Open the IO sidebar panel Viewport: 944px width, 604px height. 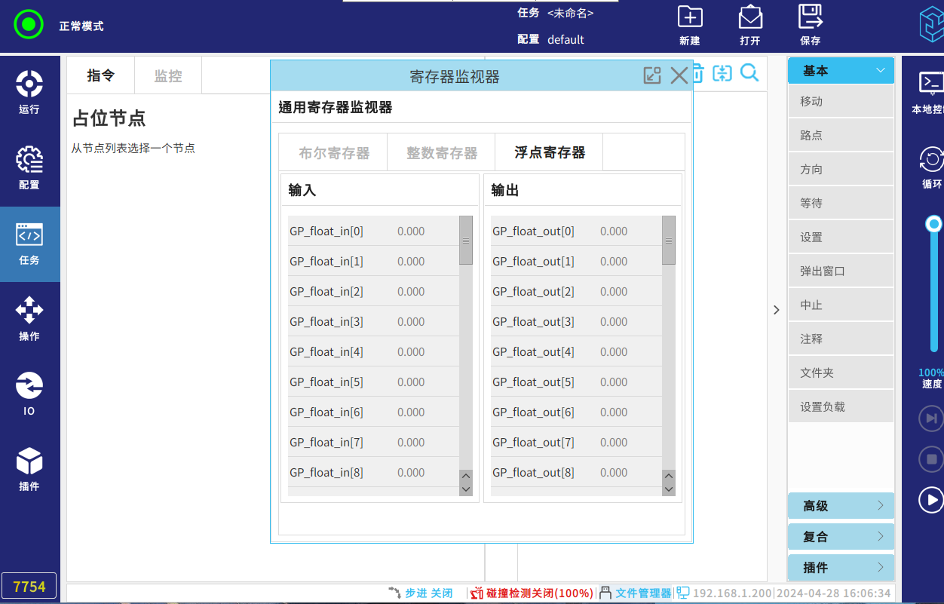click(29, 394)
